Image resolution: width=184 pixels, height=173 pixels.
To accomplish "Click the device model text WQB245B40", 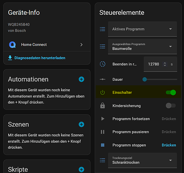I will pyautogui.click(x=19, y=24).
